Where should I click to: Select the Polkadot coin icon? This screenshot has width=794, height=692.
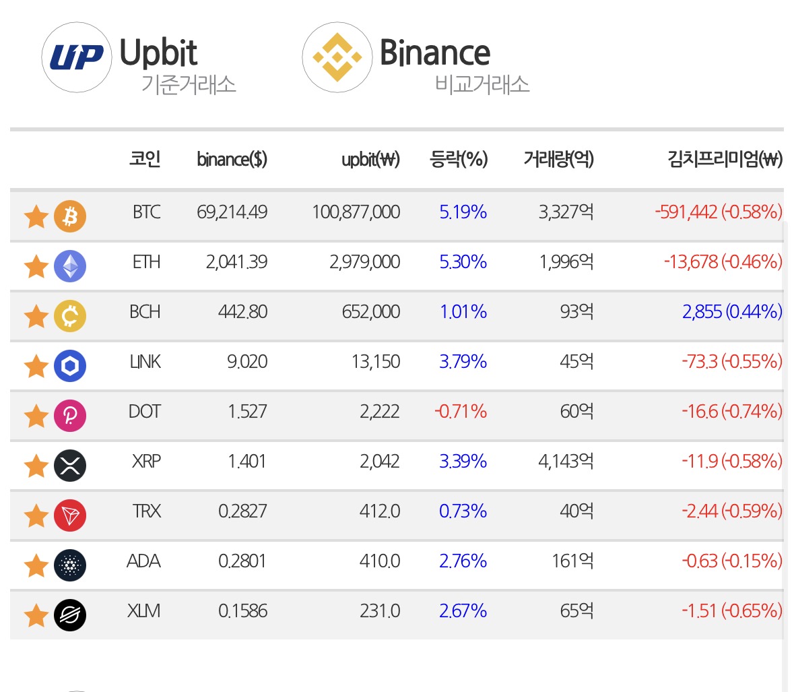click(70, 416)
